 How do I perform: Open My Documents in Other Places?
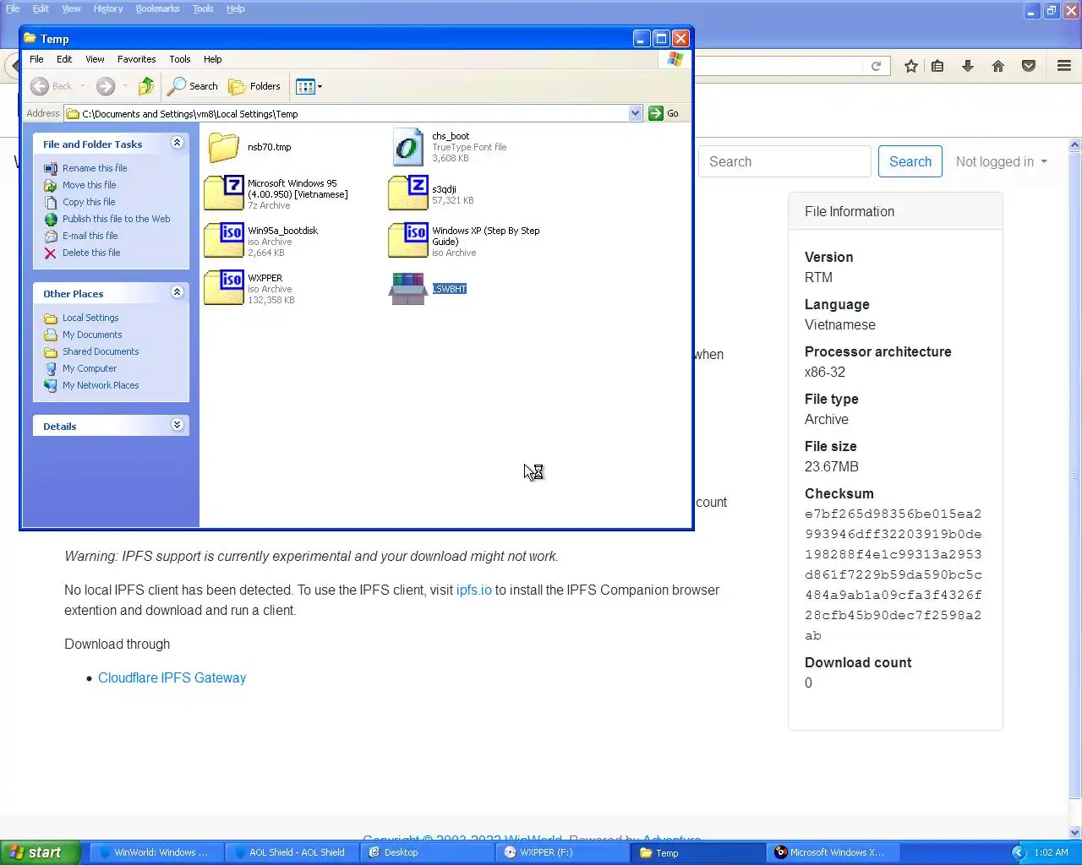pos(92,335)
